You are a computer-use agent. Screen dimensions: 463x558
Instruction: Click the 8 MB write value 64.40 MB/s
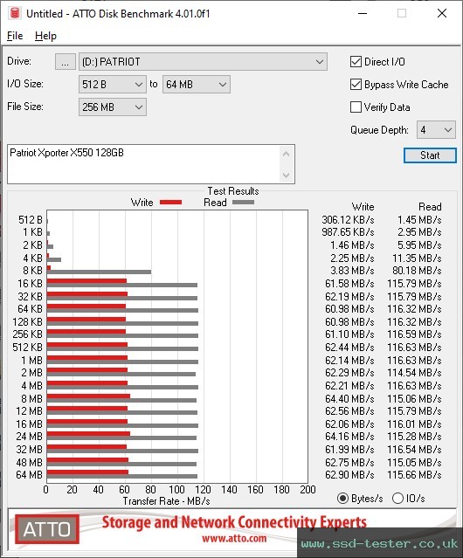tap(349, 398)
